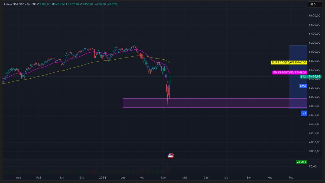Select the purple rectangle support zone drawing
This screenshot has width=325, height=183.
pyautogui.click(x=215, y=103)
